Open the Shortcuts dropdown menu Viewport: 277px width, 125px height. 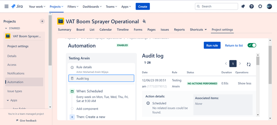(x=198, y=30)
